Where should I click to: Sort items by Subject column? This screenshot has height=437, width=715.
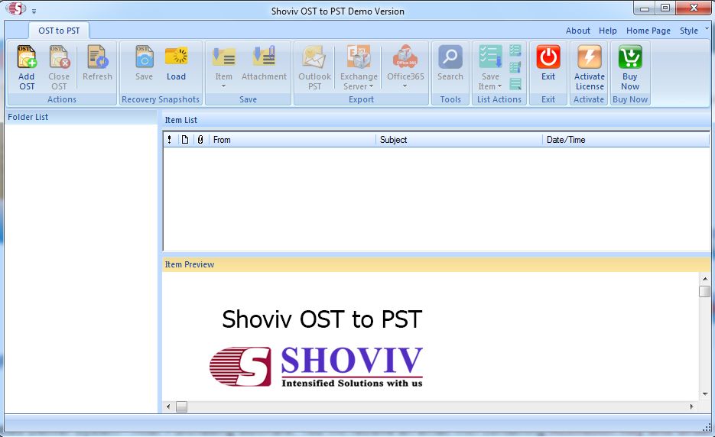[x=459, y=140]
